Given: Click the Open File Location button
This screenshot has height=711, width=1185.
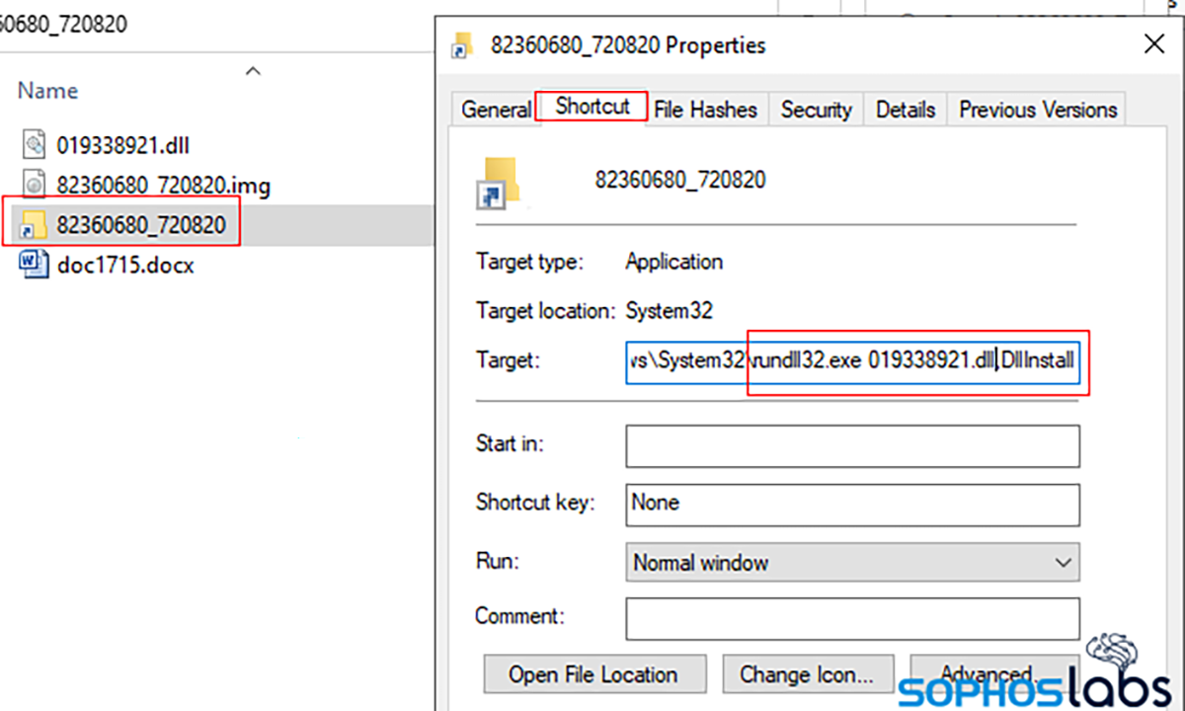Looking at the screenshot, I should 593,675.
